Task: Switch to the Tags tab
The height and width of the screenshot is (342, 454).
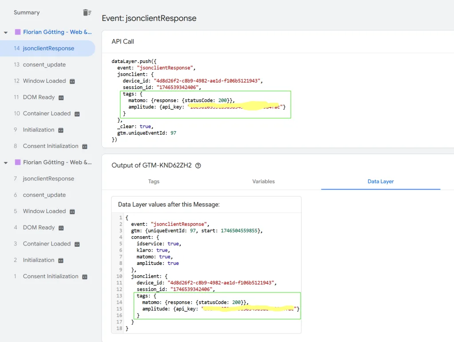Action: [154, 182]
